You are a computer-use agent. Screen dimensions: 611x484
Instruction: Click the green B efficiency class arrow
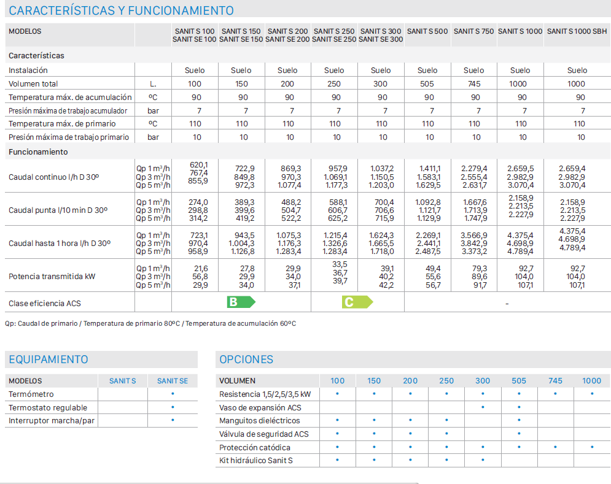point(241,302)
